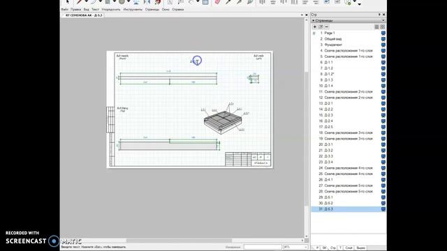
Task: Go to page 11 Схема расположения 2-го слоя
Action: click(349, 91)
